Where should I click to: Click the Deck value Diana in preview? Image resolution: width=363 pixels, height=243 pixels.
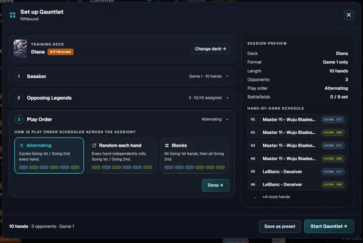point(342,53)
